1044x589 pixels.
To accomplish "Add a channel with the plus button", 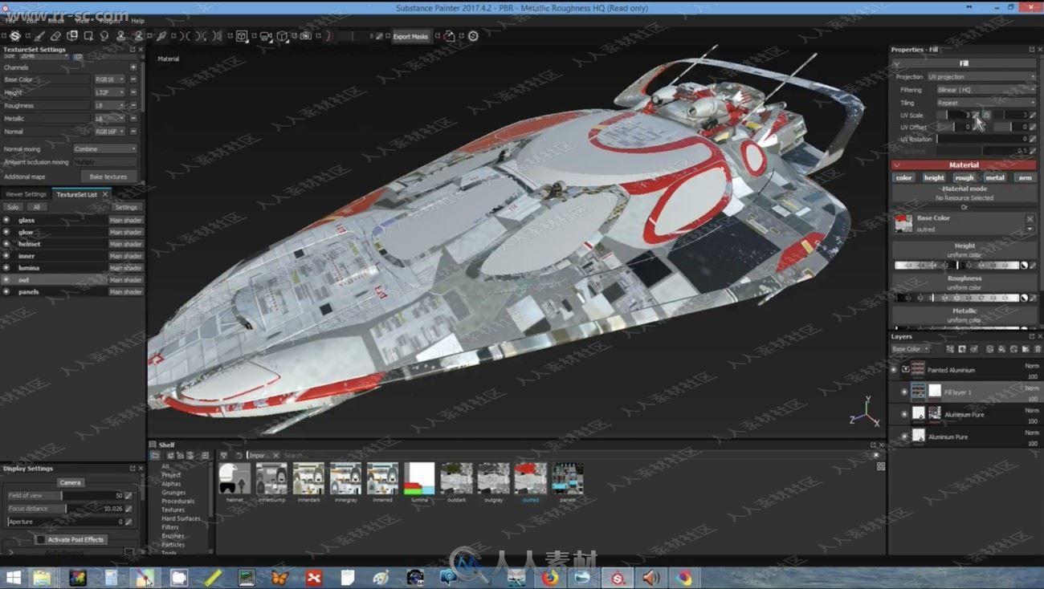I will [133, 67].
